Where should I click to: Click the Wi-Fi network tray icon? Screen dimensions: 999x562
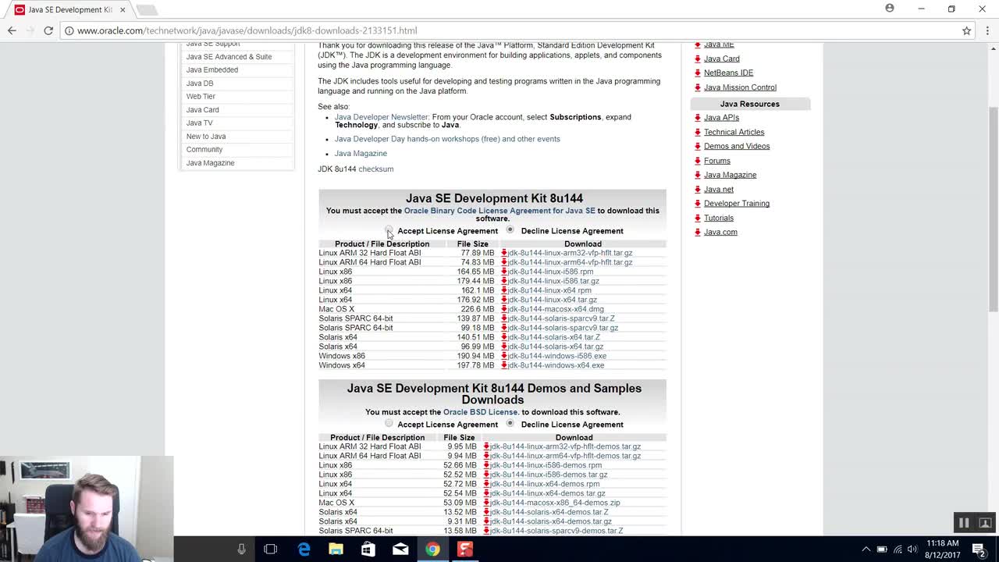pyautogui.click(x=898, y=549)
